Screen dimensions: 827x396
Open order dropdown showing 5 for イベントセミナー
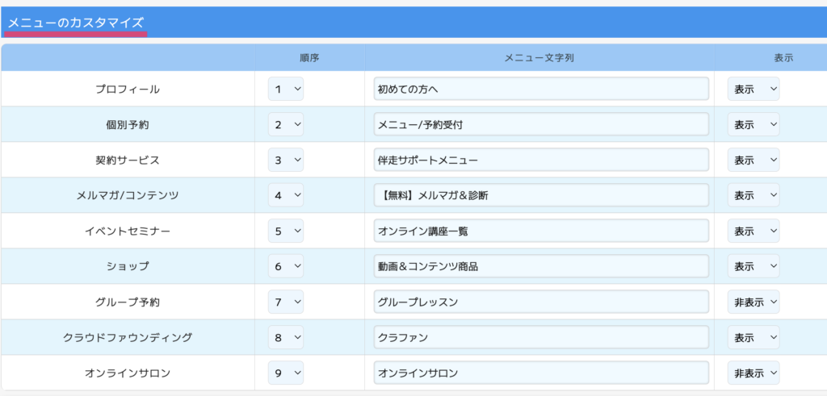point(286,231)
